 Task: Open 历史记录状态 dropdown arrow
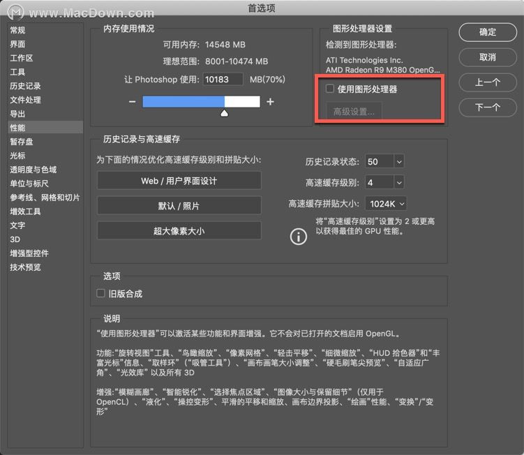[x=399, y=162]
